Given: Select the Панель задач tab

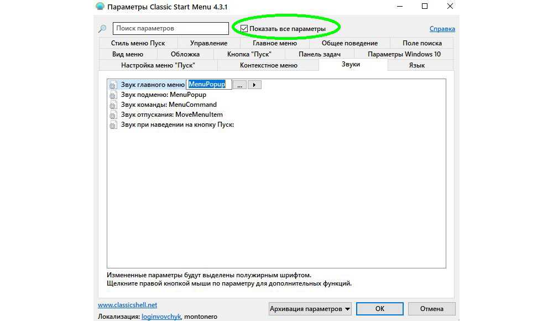Looking at the screenshot, I should [x=319, y=54].
